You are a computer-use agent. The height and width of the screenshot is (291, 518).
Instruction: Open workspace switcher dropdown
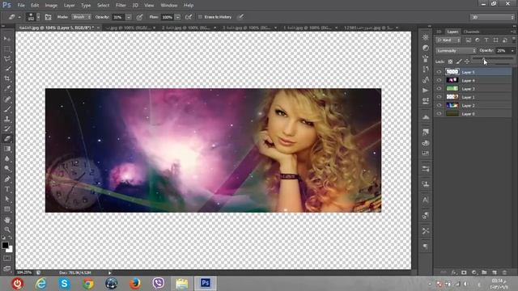click(492, 17)
